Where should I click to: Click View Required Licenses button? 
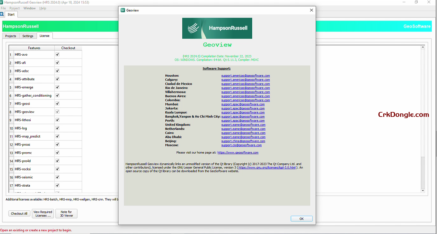point(43,214)
